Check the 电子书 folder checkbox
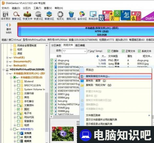This screenshot has width=154, height=143. (18, 113)
